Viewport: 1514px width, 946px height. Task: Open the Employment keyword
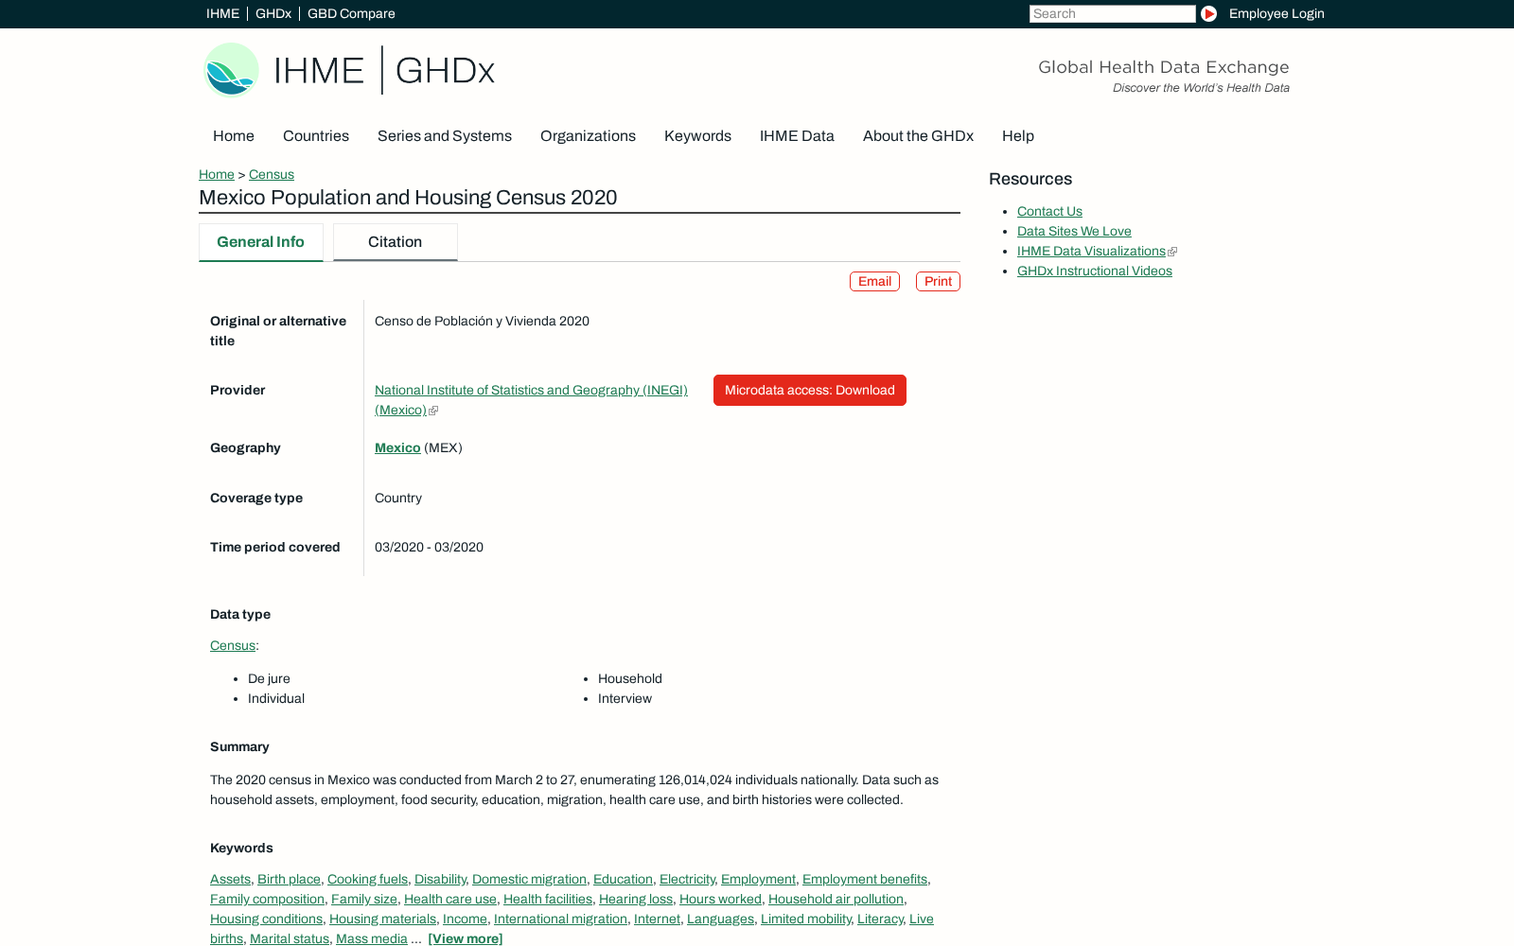pos(758,879)
